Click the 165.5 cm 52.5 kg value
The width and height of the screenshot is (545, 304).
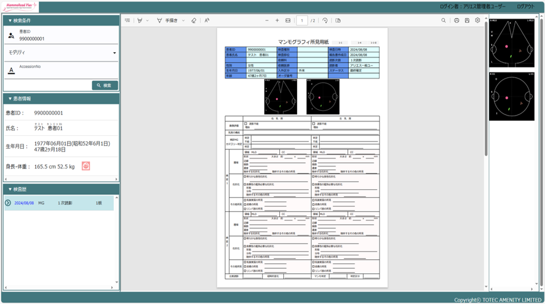pyautogui.click(x=54, y=167)
